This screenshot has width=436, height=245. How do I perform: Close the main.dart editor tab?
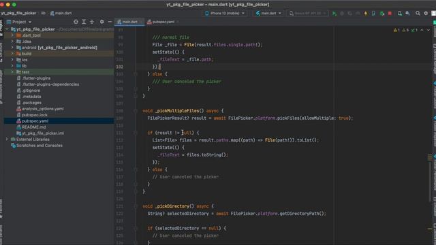coord(141,22)
